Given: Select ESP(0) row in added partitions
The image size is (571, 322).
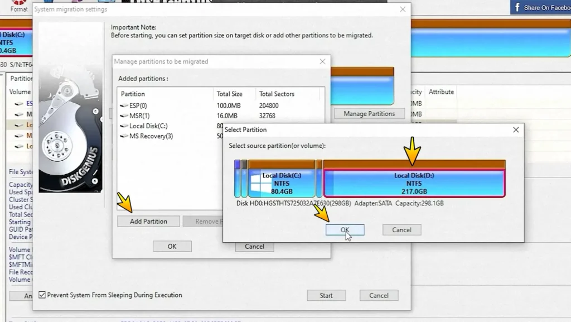Looking at the screenshot, I should coord(220,105).
